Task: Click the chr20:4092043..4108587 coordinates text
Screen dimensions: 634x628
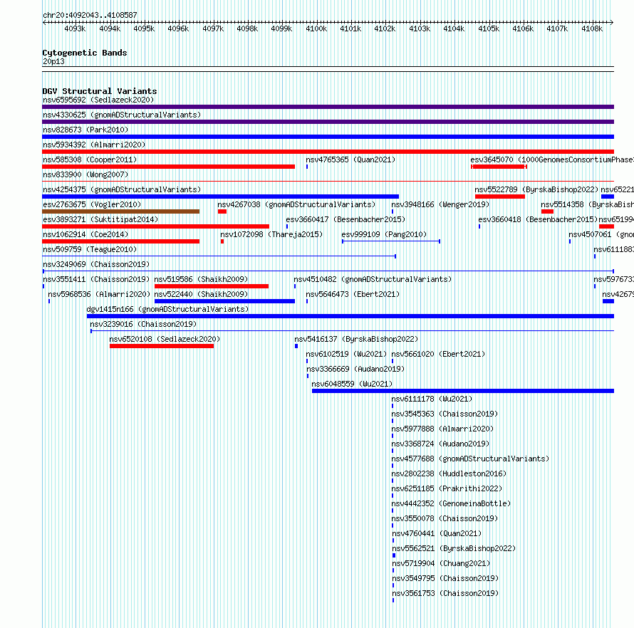Action: point(90,15)
